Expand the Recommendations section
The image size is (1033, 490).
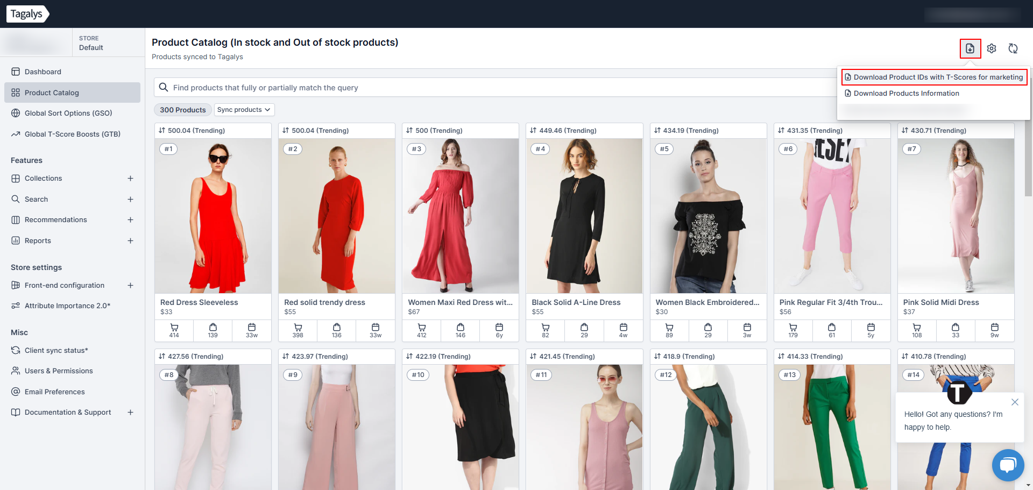coord(130,219)
